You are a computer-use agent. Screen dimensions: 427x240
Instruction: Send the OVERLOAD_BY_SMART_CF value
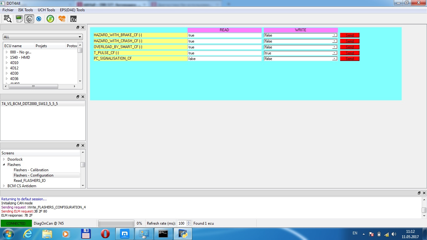350,47
